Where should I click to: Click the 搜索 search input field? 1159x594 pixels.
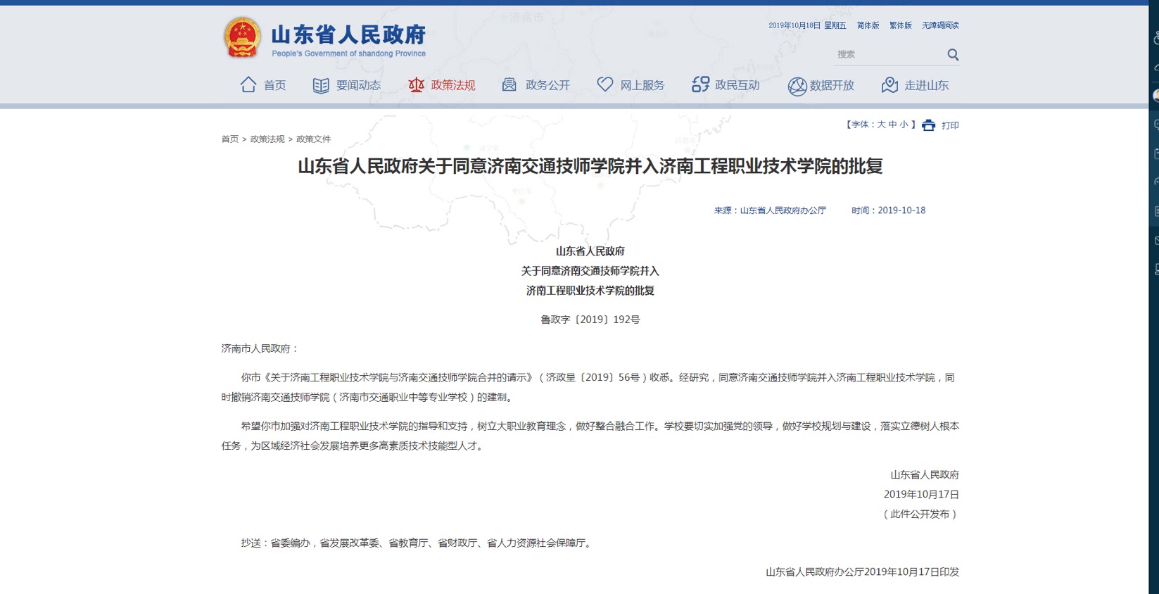click(x=888, y=55)
